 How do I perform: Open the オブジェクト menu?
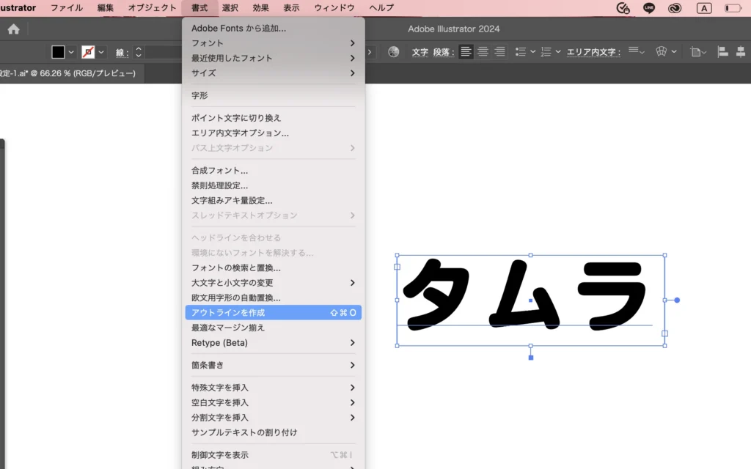[153, 8]
